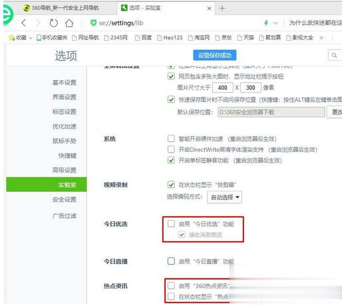Click the image height field showing 300

pyautogui.click(x=251, y=88)
